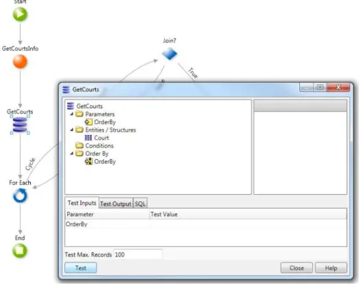Click the GetCourts root query icon in tree
Viewport: 361px width, 288px height.
71,106
